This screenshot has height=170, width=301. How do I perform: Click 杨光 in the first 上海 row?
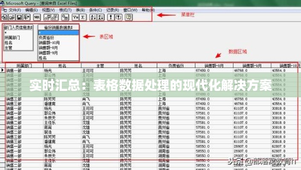(x=48, y=71)
